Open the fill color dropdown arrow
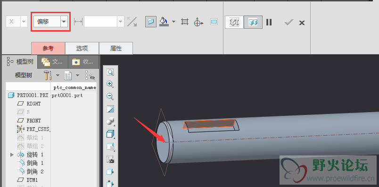This screenshot has width=379, height=187. click(173, 22)
